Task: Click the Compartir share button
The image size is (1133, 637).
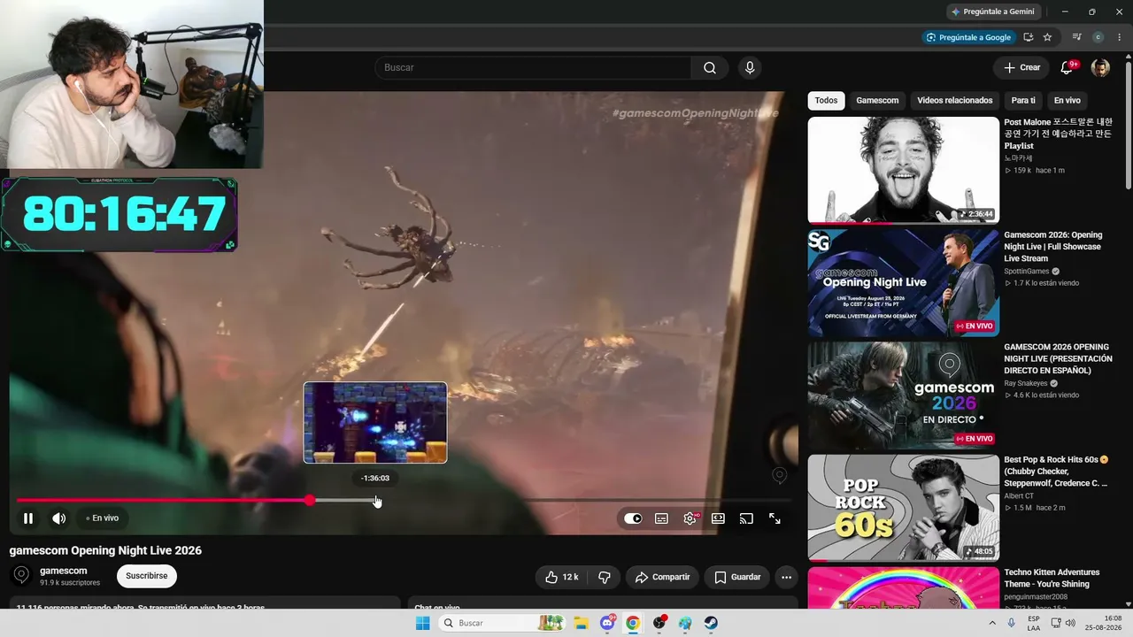Action: coord(663,577)
